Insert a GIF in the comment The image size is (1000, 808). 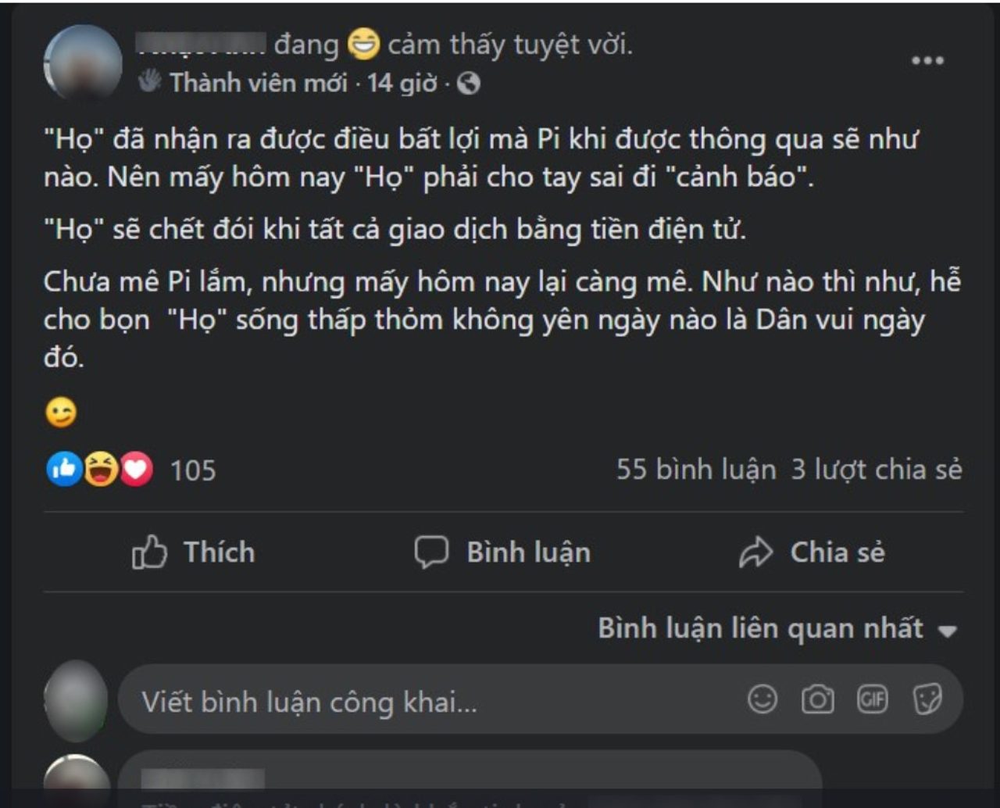[872, 699]
